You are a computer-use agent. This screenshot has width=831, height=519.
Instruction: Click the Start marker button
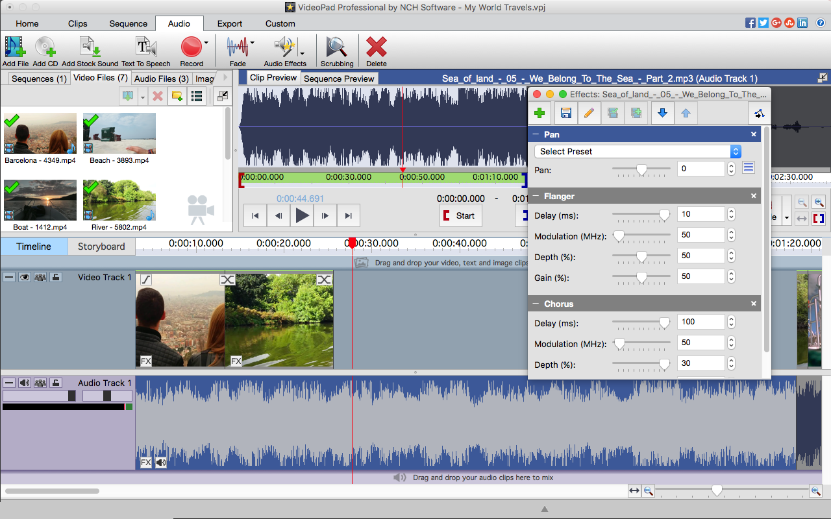tap(460, 216)
